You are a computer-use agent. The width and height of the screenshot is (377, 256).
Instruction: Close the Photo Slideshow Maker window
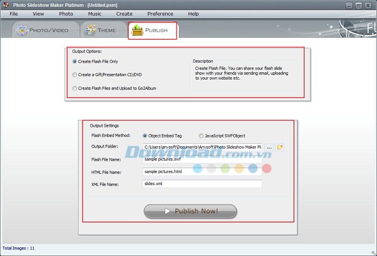(368, 4)
